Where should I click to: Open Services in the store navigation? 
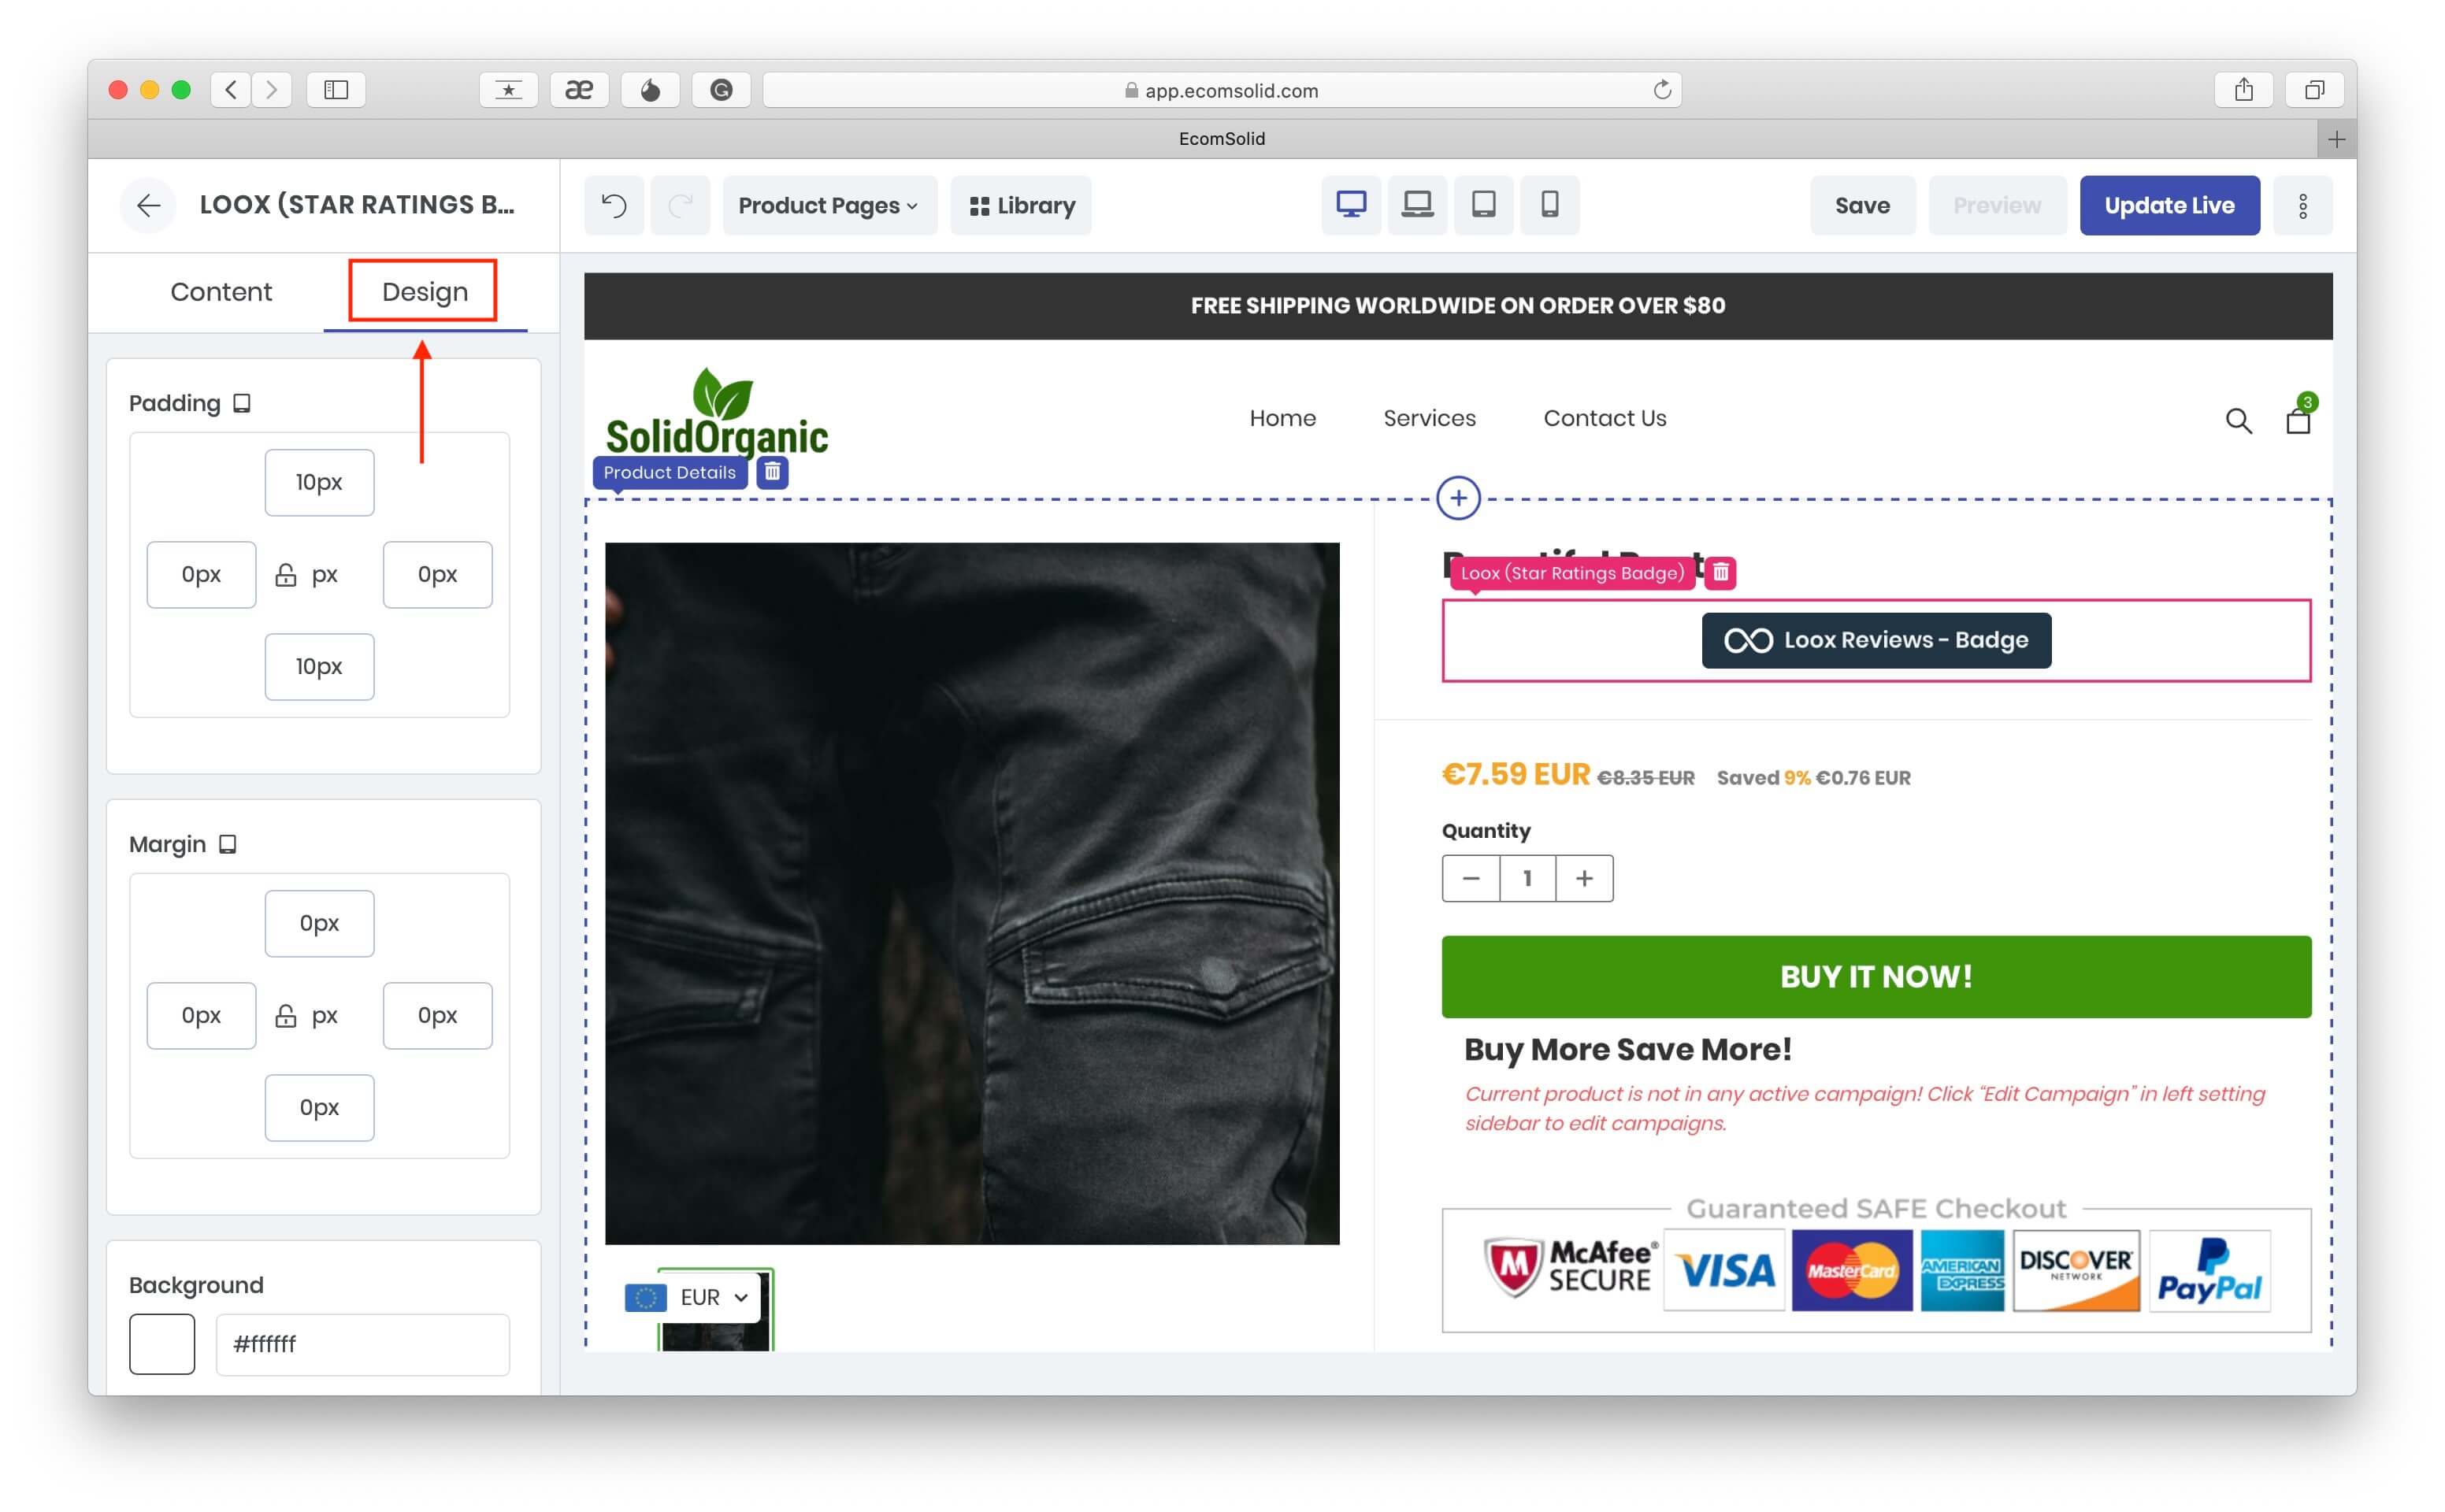pyautogui.click(x=1429, y=418)
